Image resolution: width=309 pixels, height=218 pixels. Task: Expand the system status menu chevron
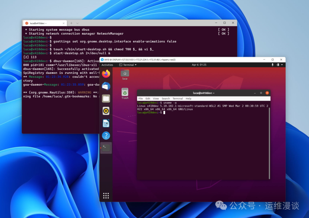click(x=282, y=65)
